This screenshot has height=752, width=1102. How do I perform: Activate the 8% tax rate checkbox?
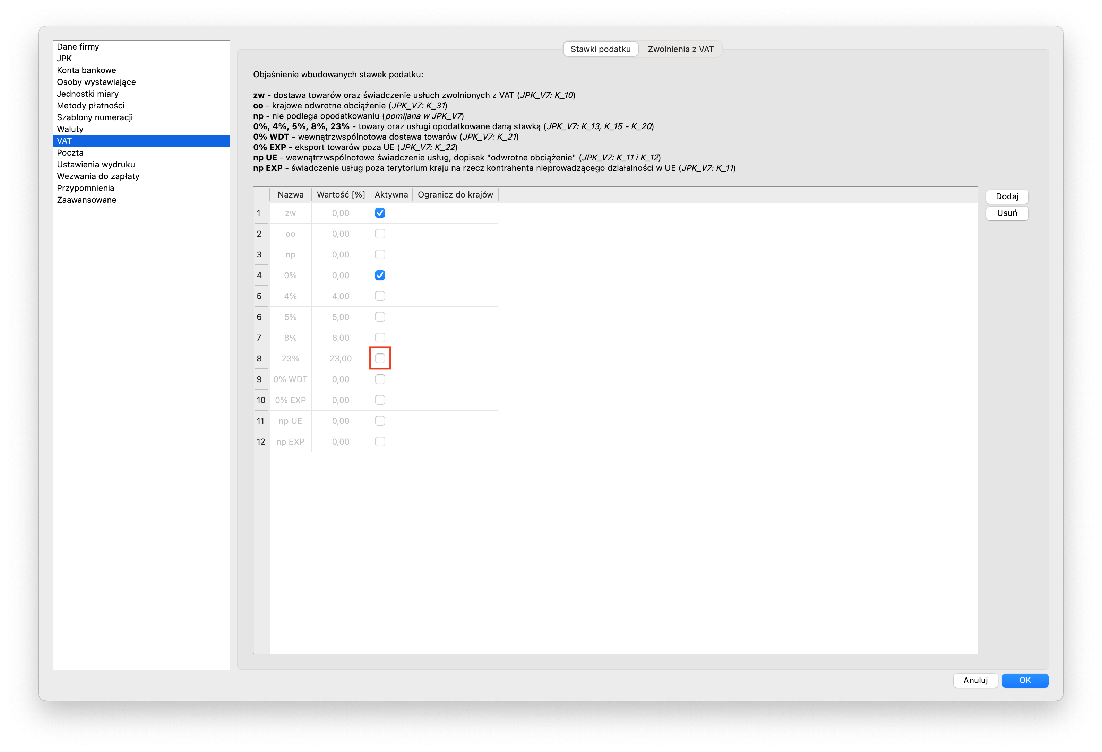(380, 338)
